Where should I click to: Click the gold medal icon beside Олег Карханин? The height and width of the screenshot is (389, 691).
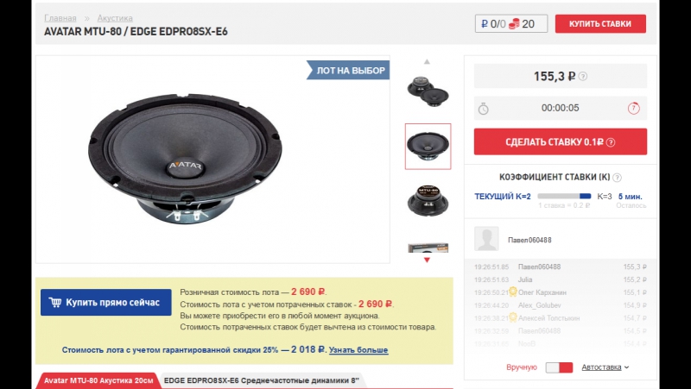[512, 292]
